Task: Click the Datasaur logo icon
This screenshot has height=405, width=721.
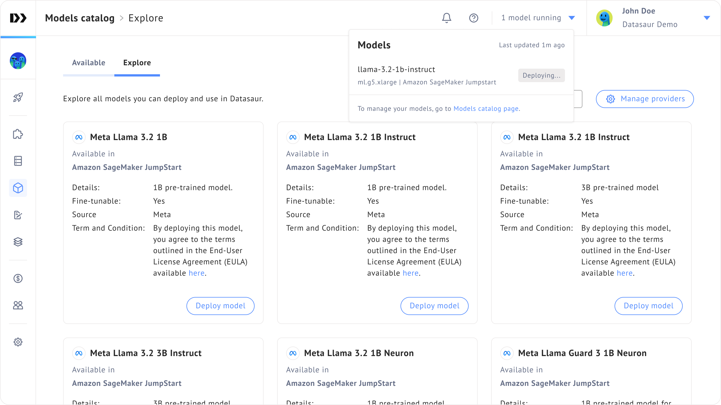Action: (18, 18)
